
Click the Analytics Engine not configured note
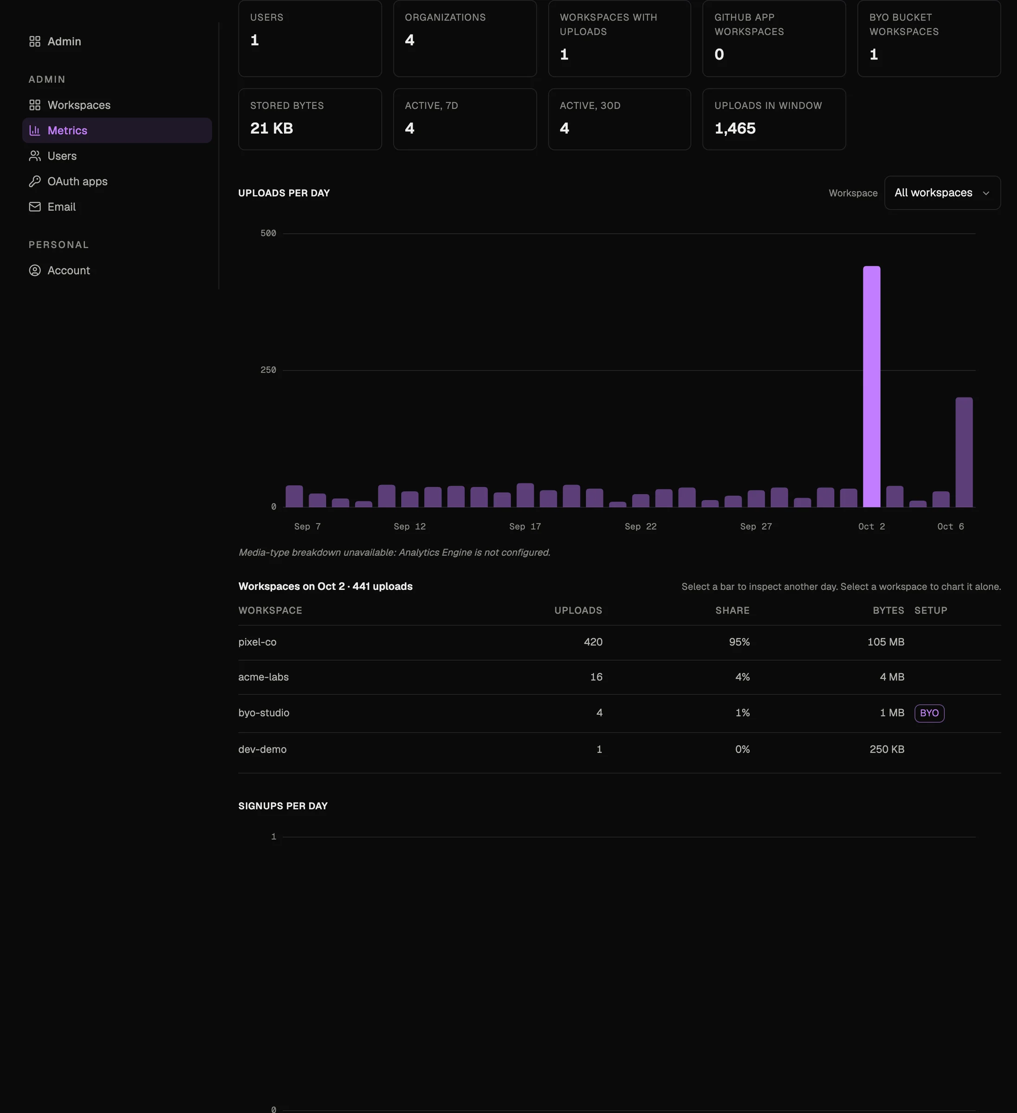click(394, 552)
